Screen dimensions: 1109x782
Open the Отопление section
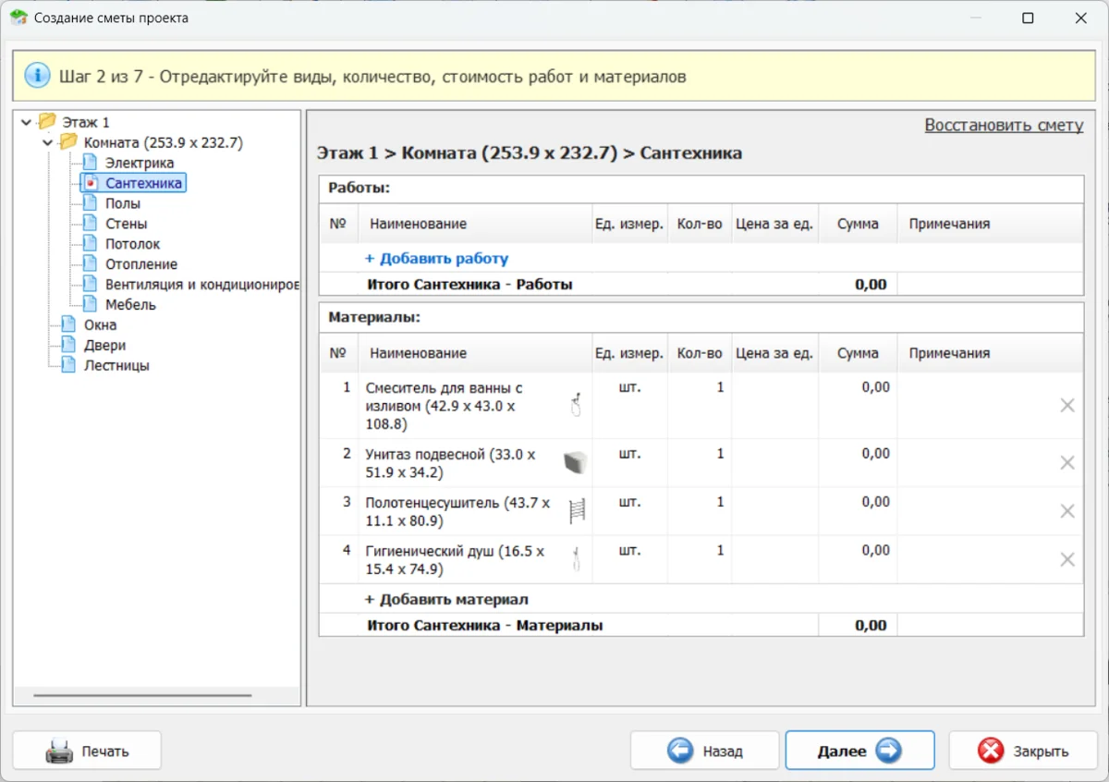(x=141, y=264)
